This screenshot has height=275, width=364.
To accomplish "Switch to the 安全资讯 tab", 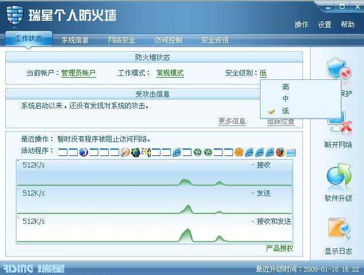I will click(214, 40).
